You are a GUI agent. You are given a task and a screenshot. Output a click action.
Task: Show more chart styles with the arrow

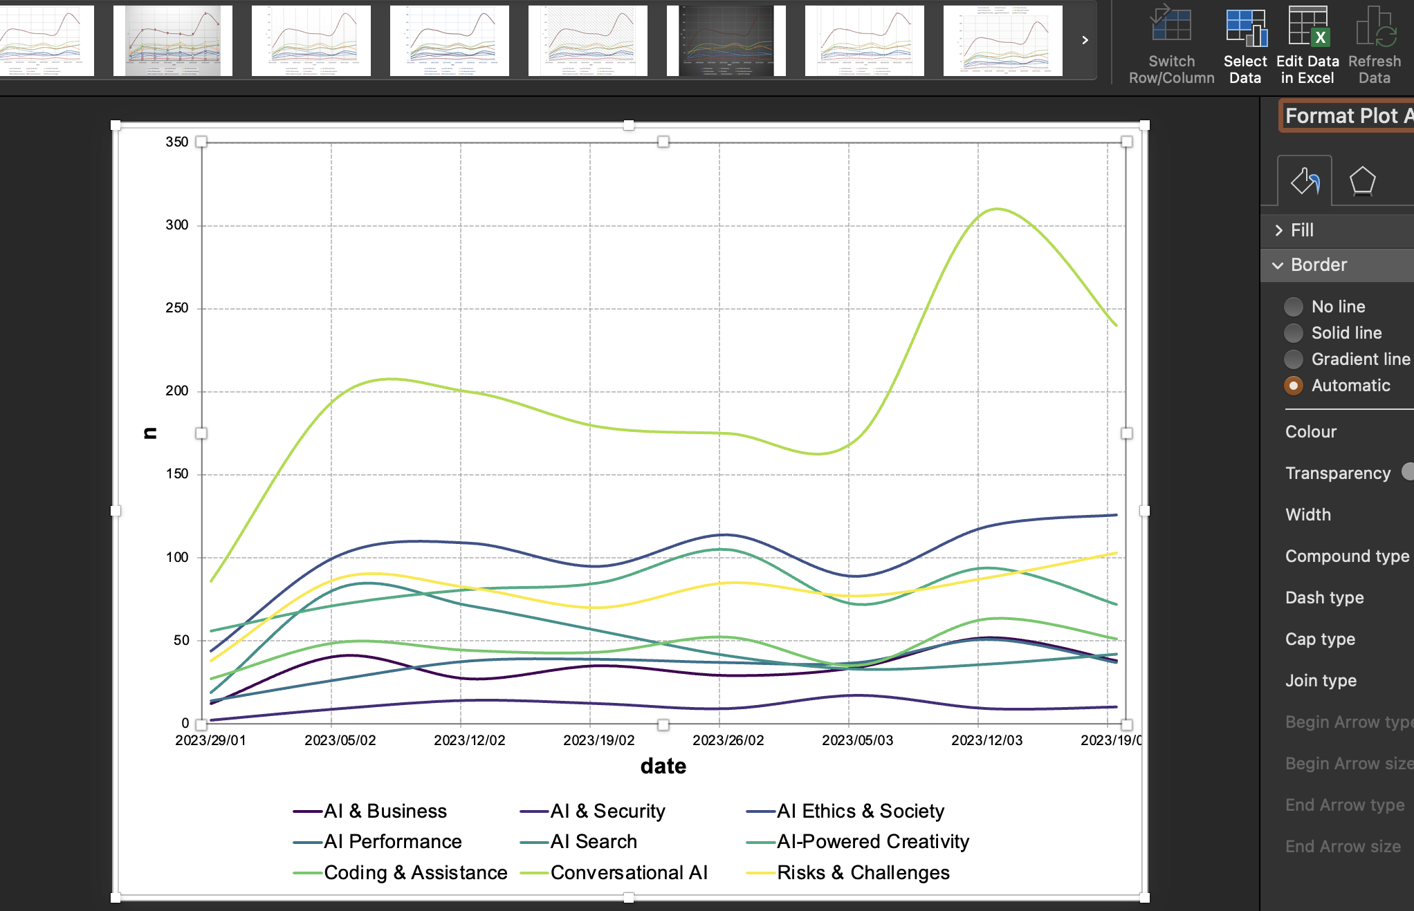click(1085, 40)
